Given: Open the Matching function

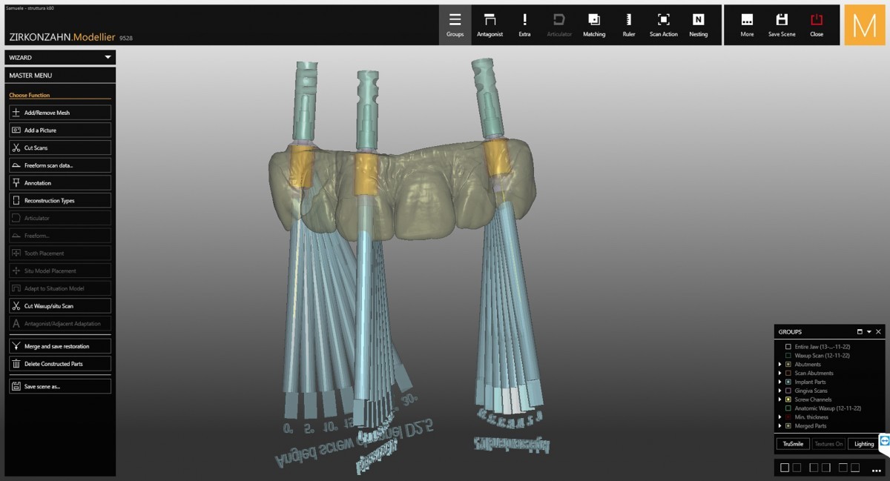Looking at the screenshot, I should click(x=594, y=24).
